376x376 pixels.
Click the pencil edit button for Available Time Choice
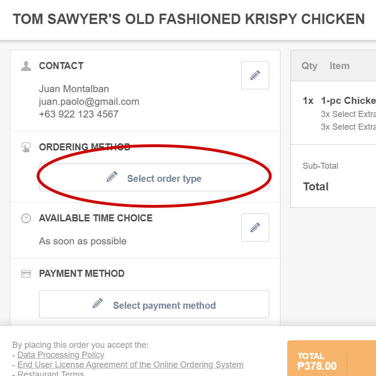coord(255,227)
